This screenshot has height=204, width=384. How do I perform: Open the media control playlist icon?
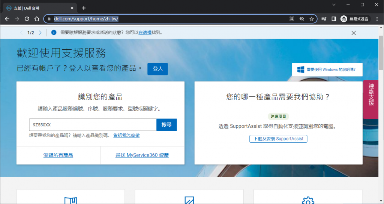[x=324, y=19]
